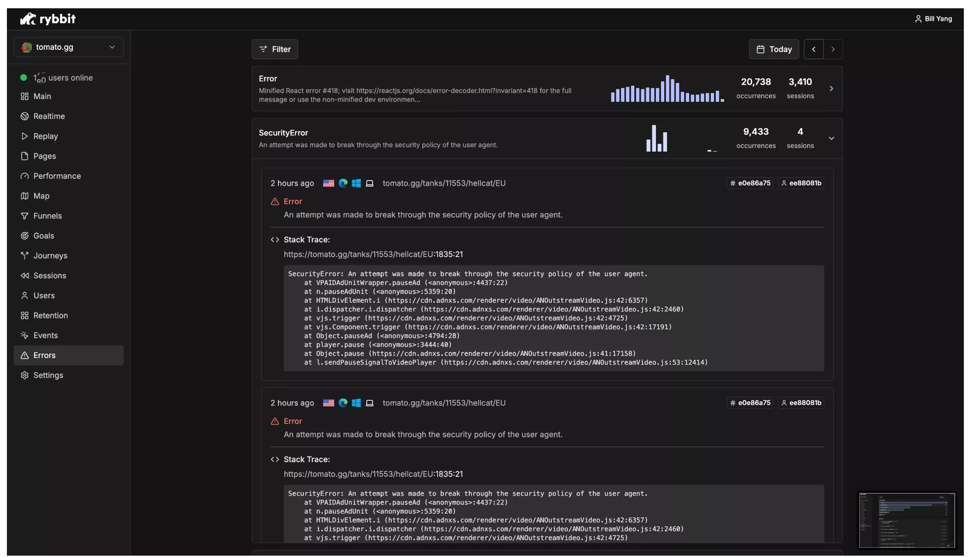Screen dimensions: 968x557
Task: Open the Realtime globe icon
Action: 24,116
